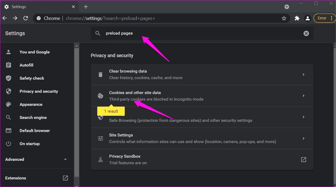Click the Privacy and security shield icon
The height and width of the screenshot is (187, 336).
click(x=9, y=91)
